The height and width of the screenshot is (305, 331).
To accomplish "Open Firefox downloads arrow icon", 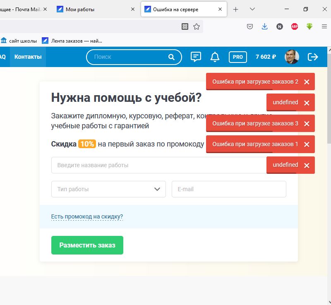I will pos(265,26).
